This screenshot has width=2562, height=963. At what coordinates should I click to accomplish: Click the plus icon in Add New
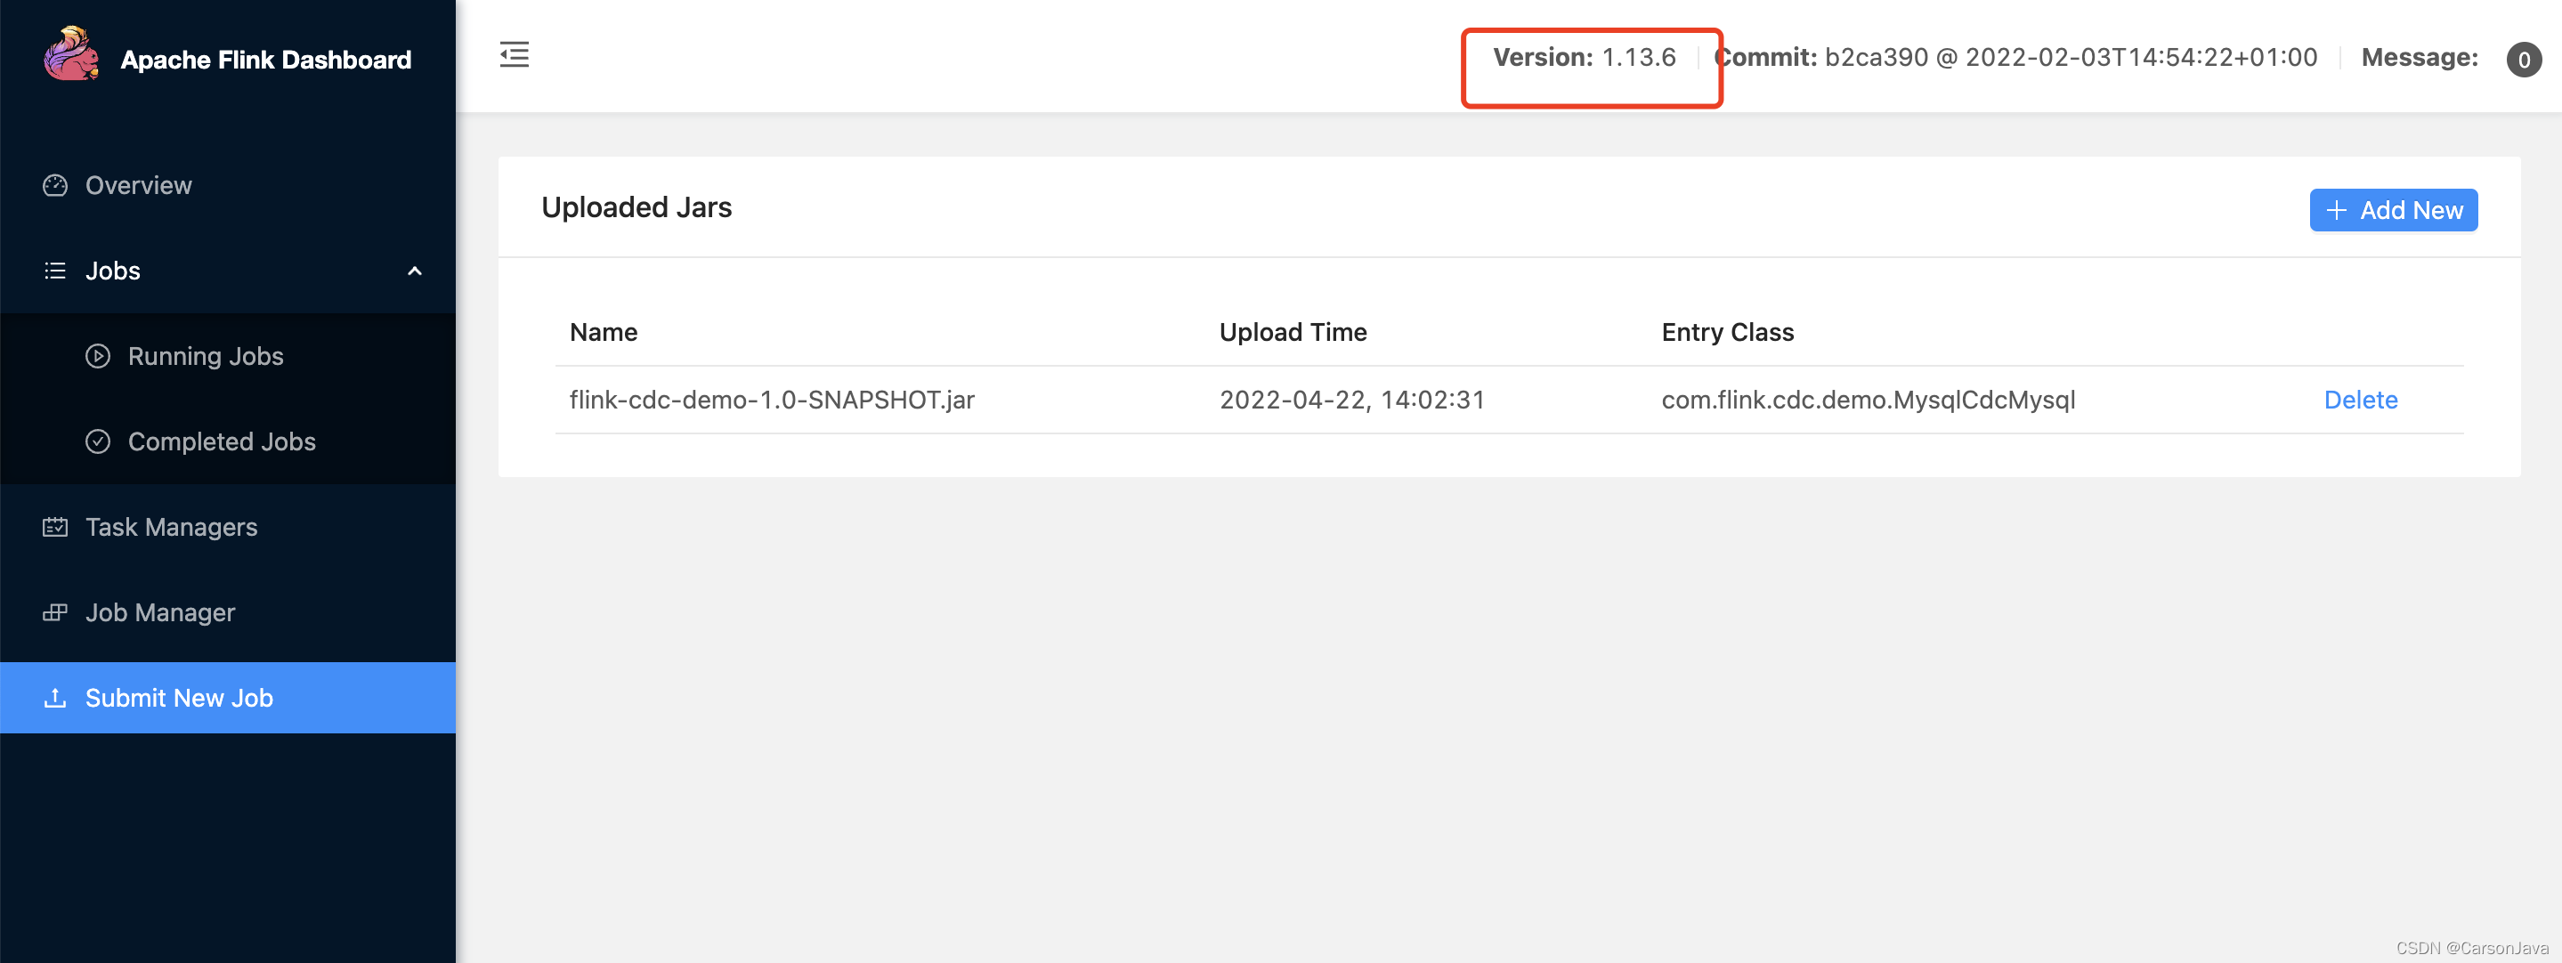2336,211
